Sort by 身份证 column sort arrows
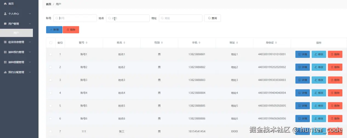 (x=276, y=43)
